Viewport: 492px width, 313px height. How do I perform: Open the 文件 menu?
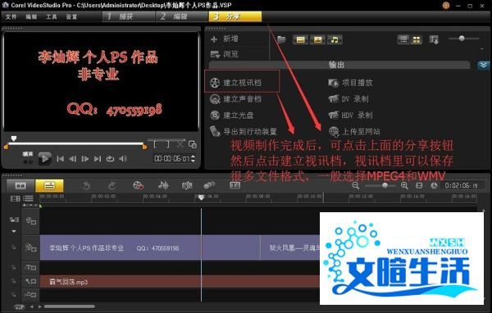tap(11, 16)
